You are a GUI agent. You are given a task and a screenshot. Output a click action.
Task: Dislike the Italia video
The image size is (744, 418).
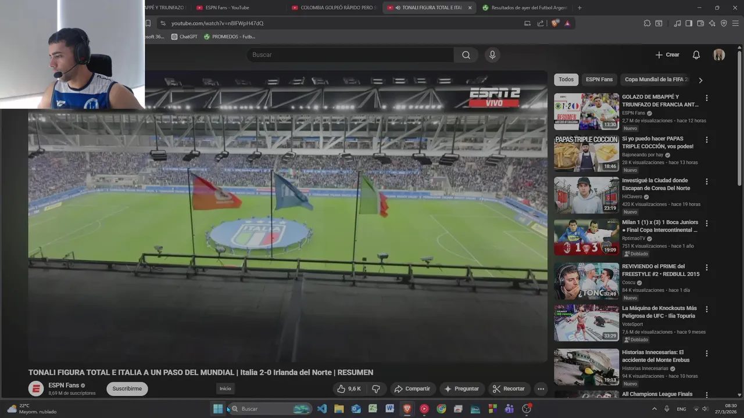tap(376, 389)
